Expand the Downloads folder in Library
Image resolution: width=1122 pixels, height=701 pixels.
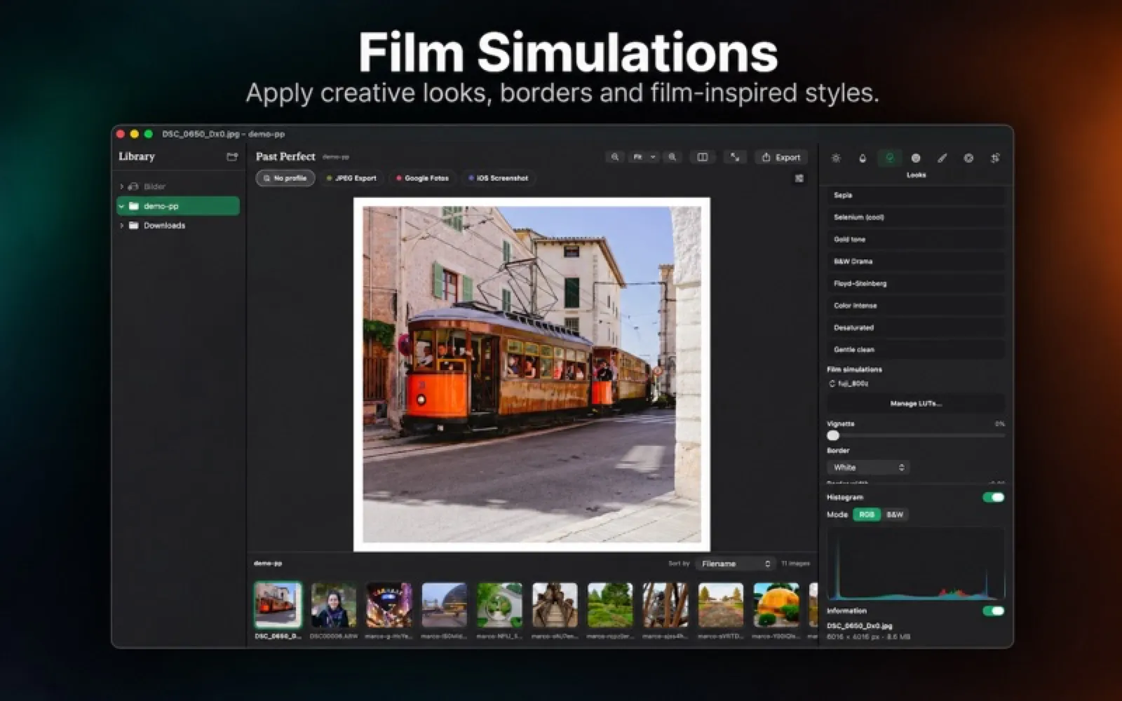tap(122, 226)
